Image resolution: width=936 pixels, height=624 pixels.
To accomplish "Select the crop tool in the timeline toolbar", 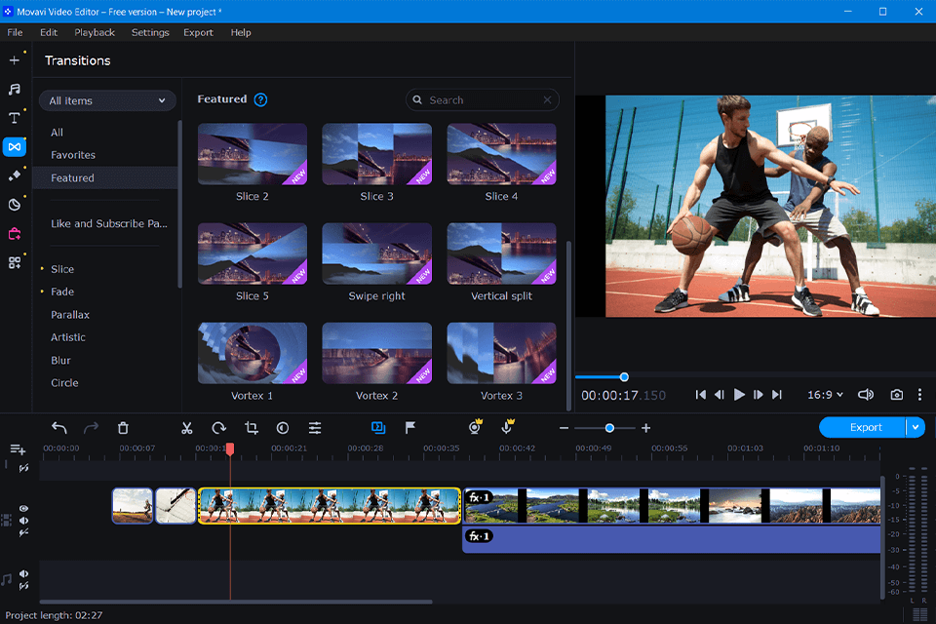I will click(x=251, y=428).
